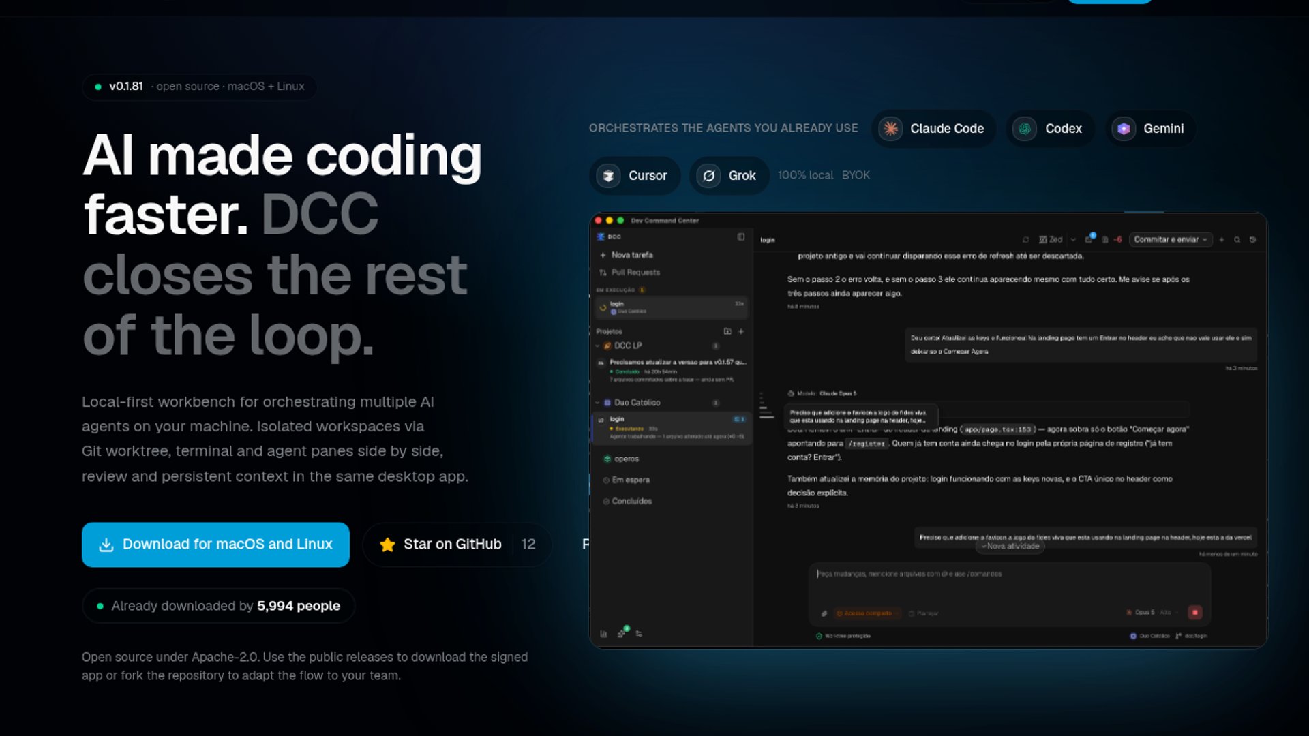
Task: Click the plus icon next to Nova tarefa
Action: pyautogui.click(x=603, y=255)
